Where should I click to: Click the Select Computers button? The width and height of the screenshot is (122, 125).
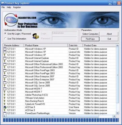click(x=90, y=34)
